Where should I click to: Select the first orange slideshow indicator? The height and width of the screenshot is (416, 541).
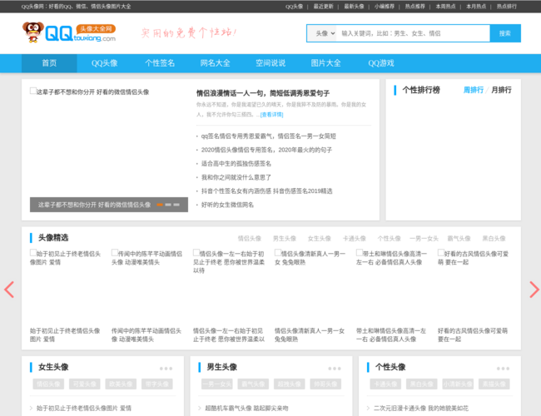pos(160,205)
